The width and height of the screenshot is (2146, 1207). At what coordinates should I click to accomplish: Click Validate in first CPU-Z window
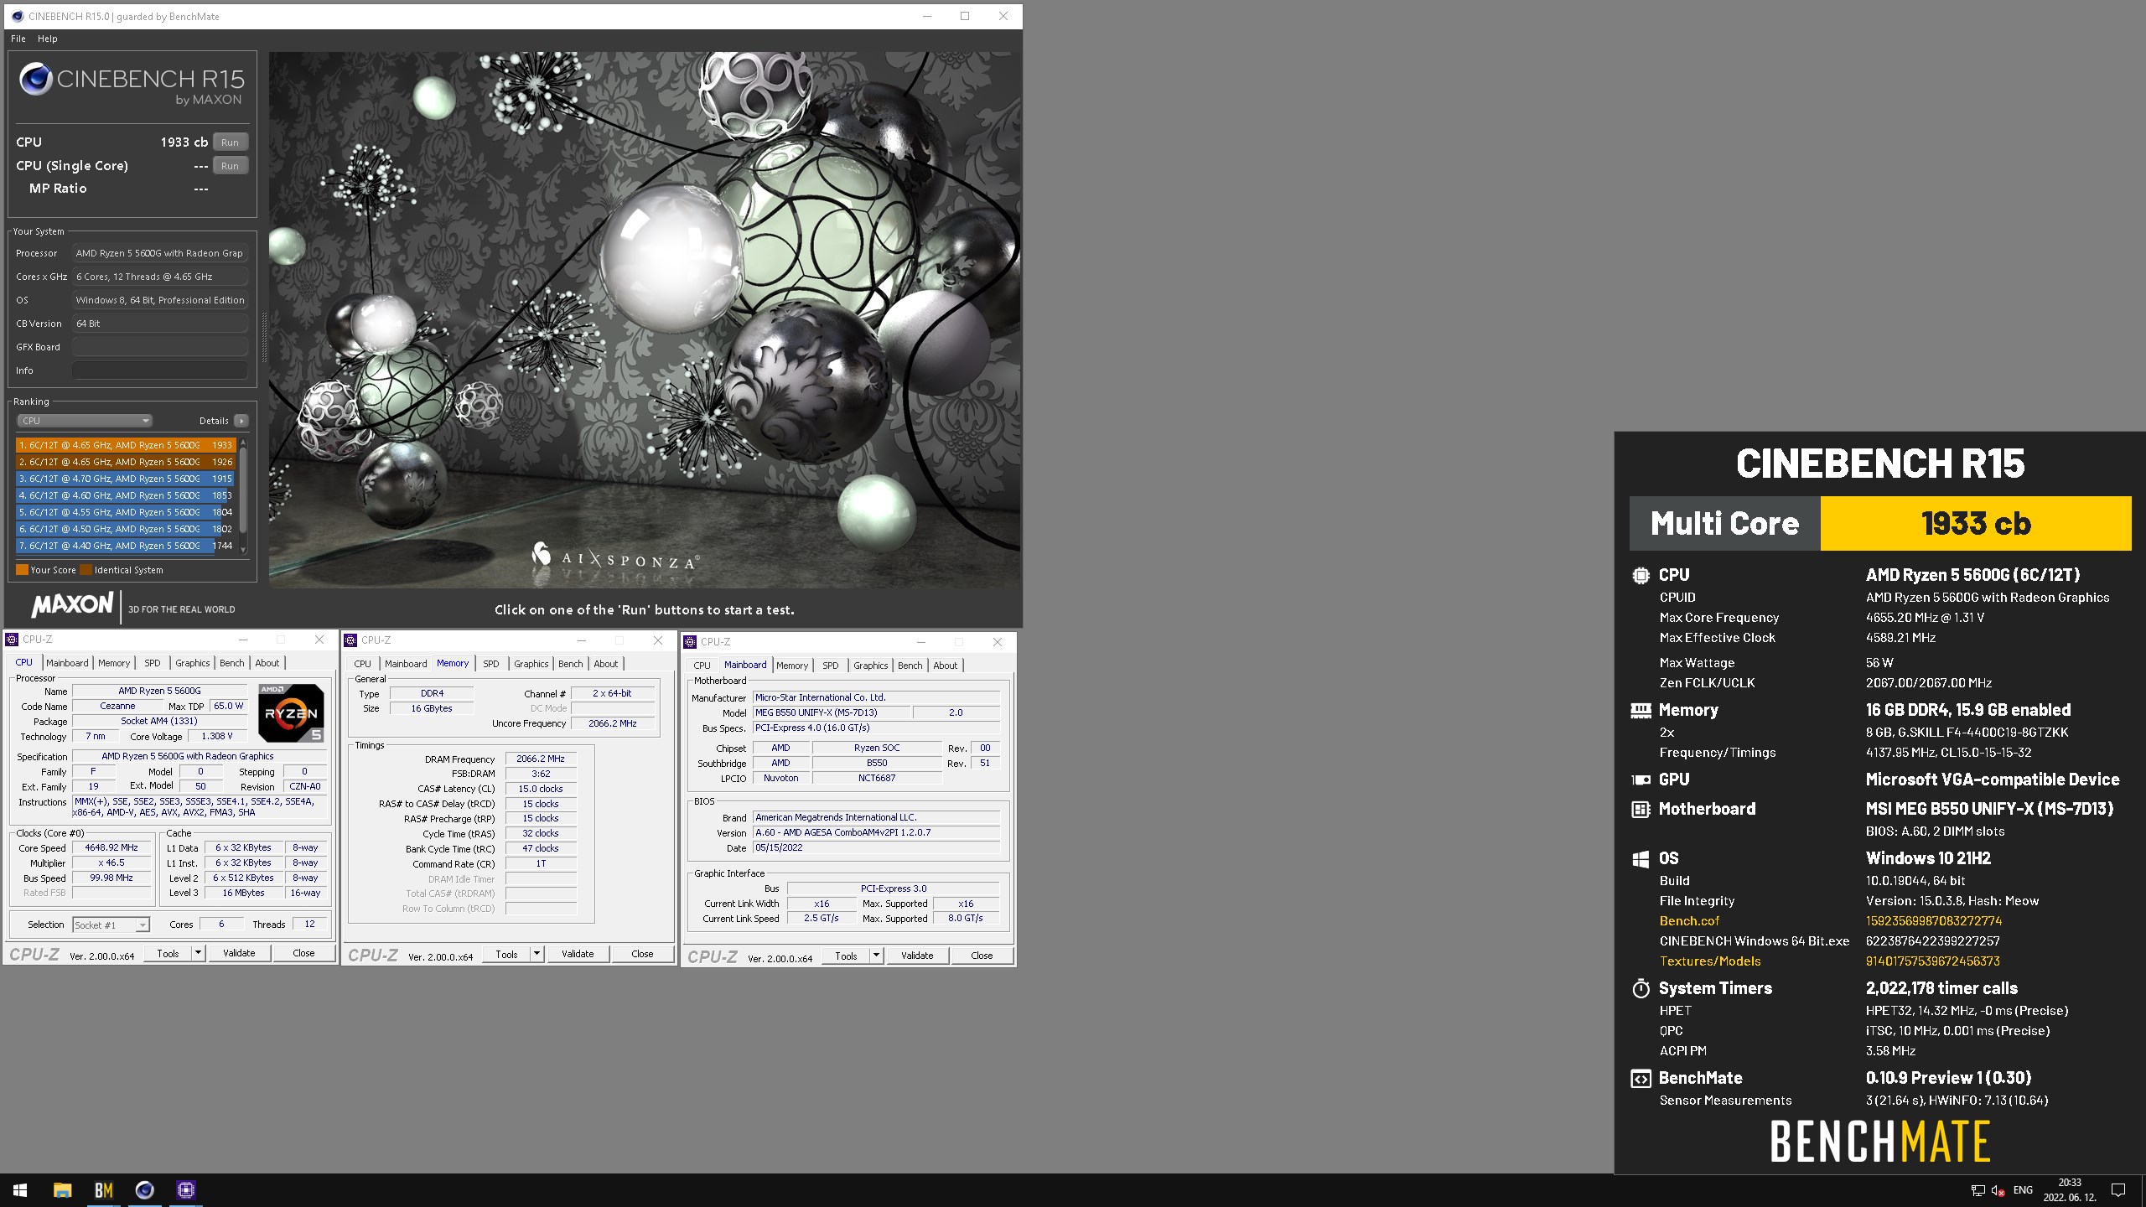click(x=239, y=953)
